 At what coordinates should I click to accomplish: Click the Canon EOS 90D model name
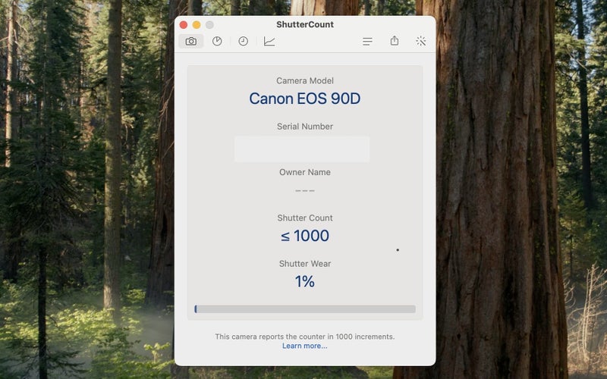(x=305, y=99)
